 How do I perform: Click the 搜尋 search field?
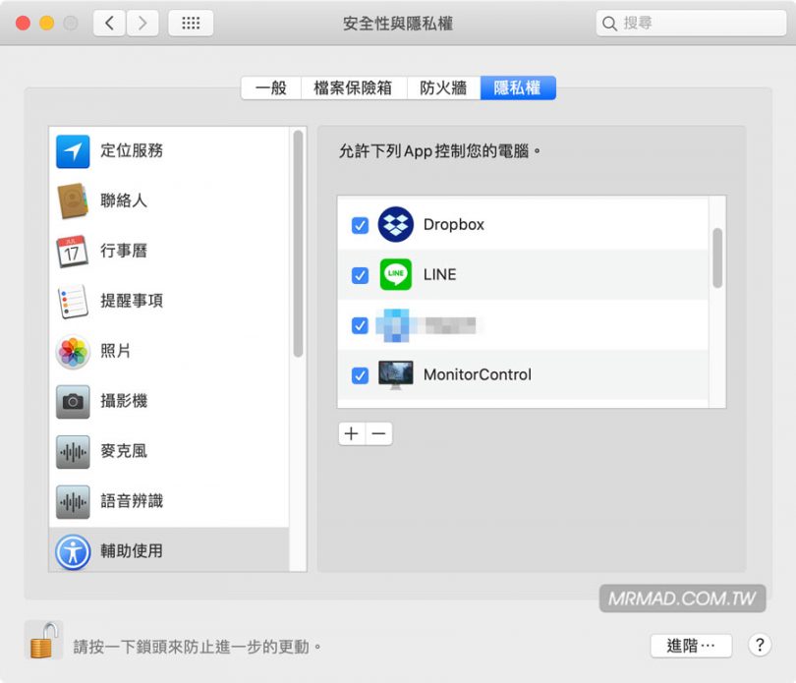pos(691,23)
